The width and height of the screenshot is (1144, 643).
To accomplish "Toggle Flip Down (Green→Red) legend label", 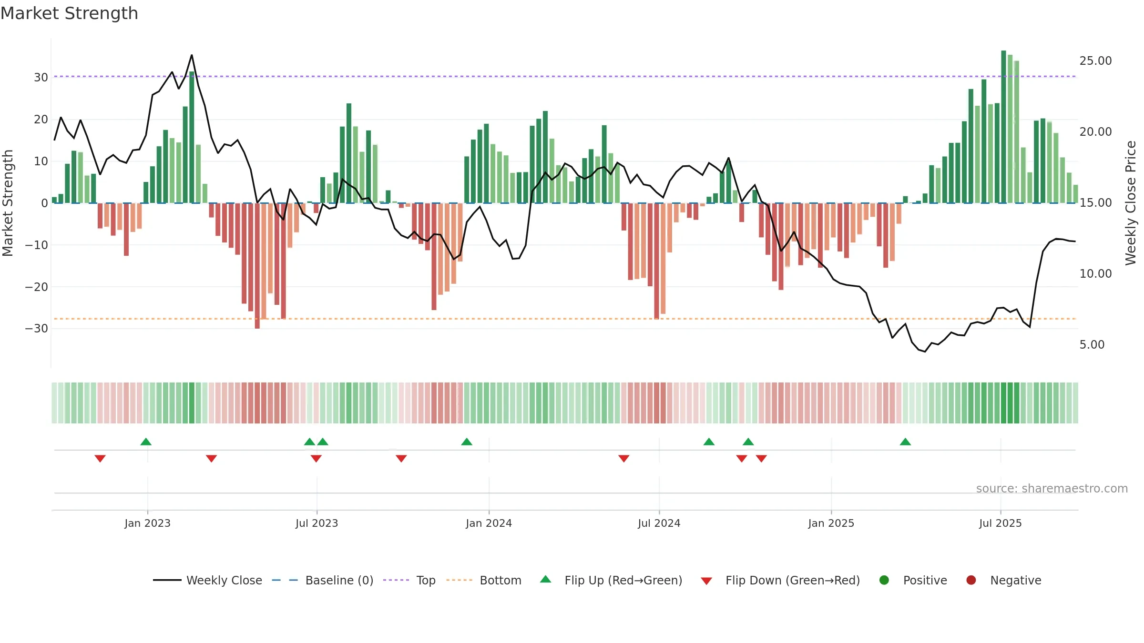I will [x=793, y=580].
